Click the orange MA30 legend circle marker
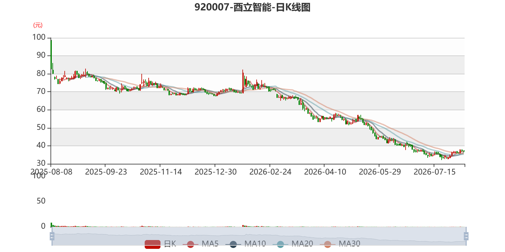The height and width of the screenshot is (252, 505). point(328,244)
